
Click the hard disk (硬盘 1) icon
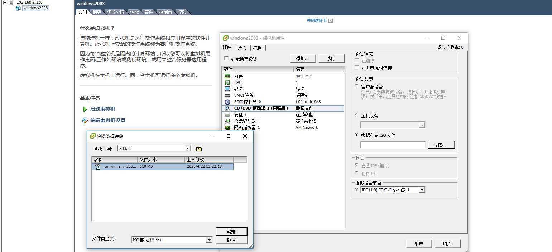(x=227, y=115)
